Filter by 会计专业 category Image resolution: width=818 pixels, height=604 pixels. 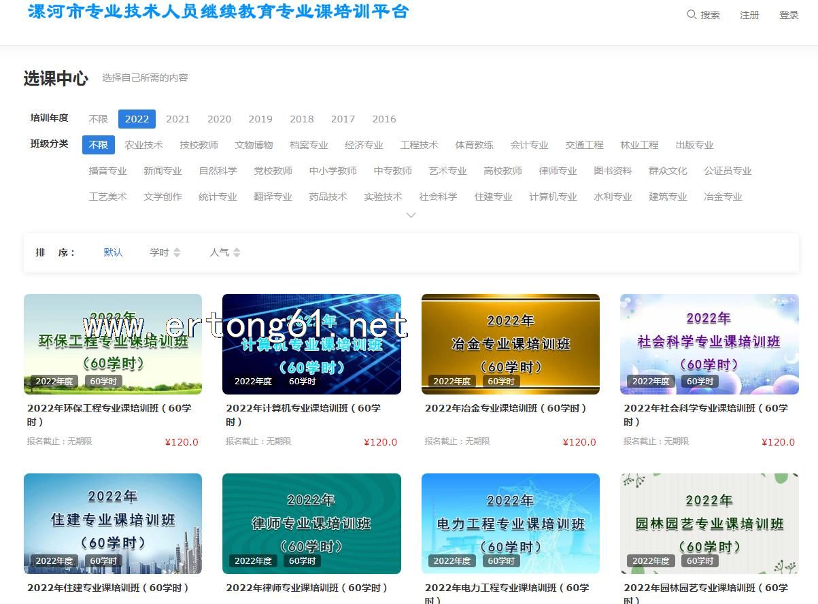529,145
